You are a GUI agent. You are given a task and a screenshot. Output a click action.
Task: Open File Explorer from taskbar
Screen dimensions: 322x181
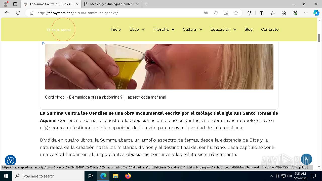(x=115, y=176)
